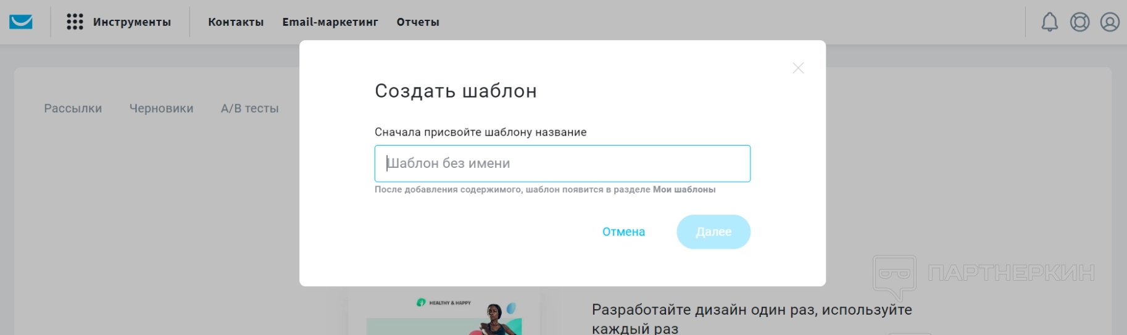Open the Отчеты menu
This screenshot has width=1127, height=335.
pos(418,22)
